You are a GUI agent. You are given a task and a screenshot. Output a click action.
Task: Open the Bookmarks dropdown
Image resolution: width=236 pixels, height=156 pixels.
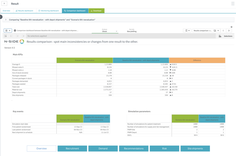187,30
